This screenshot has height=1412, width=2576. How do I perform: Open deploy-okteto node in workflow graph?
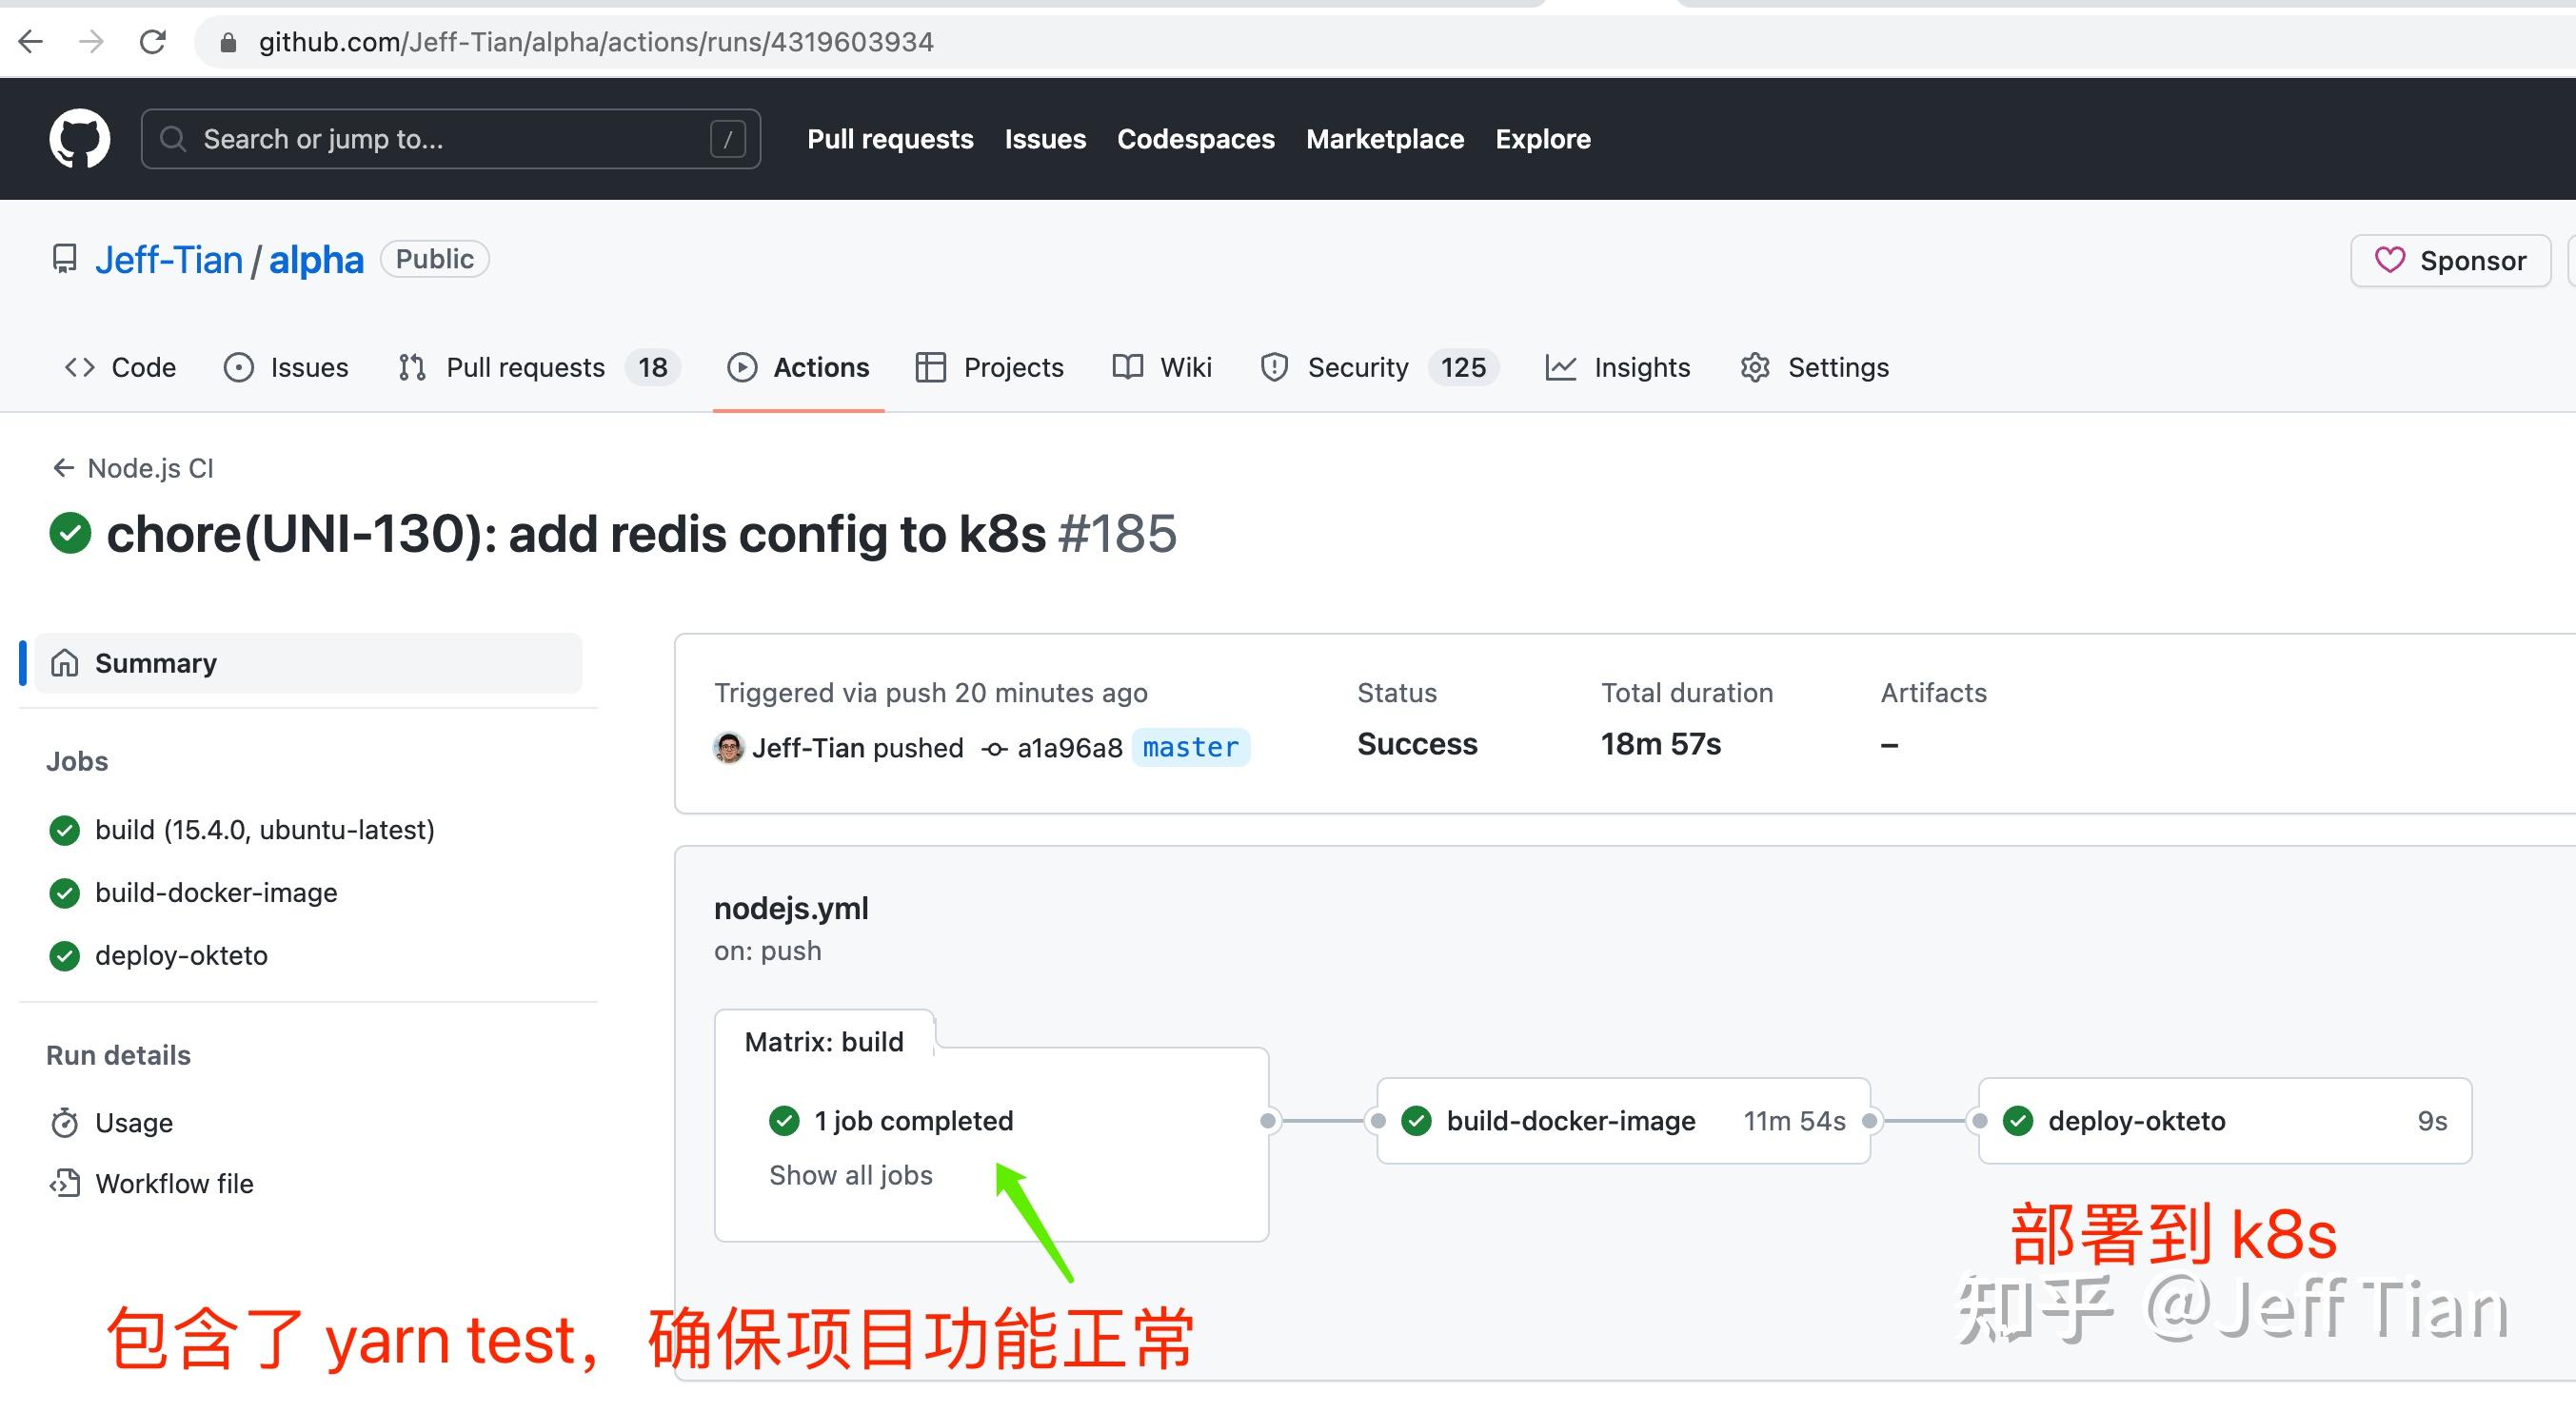[2225, 1121]
